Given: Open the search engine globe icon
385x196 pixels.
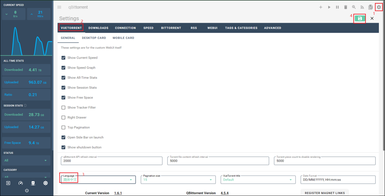Looking at the screenshot, I should [354, 7].
